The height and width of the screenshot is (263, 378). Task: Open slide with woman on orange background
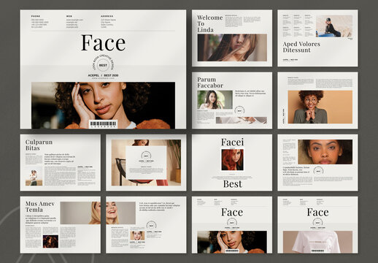click(317, 100)
